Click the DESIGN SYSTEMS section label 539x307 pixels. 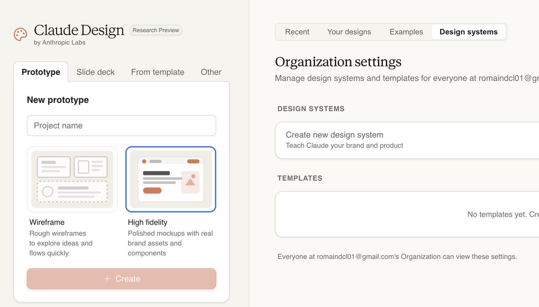pos(311,109)
